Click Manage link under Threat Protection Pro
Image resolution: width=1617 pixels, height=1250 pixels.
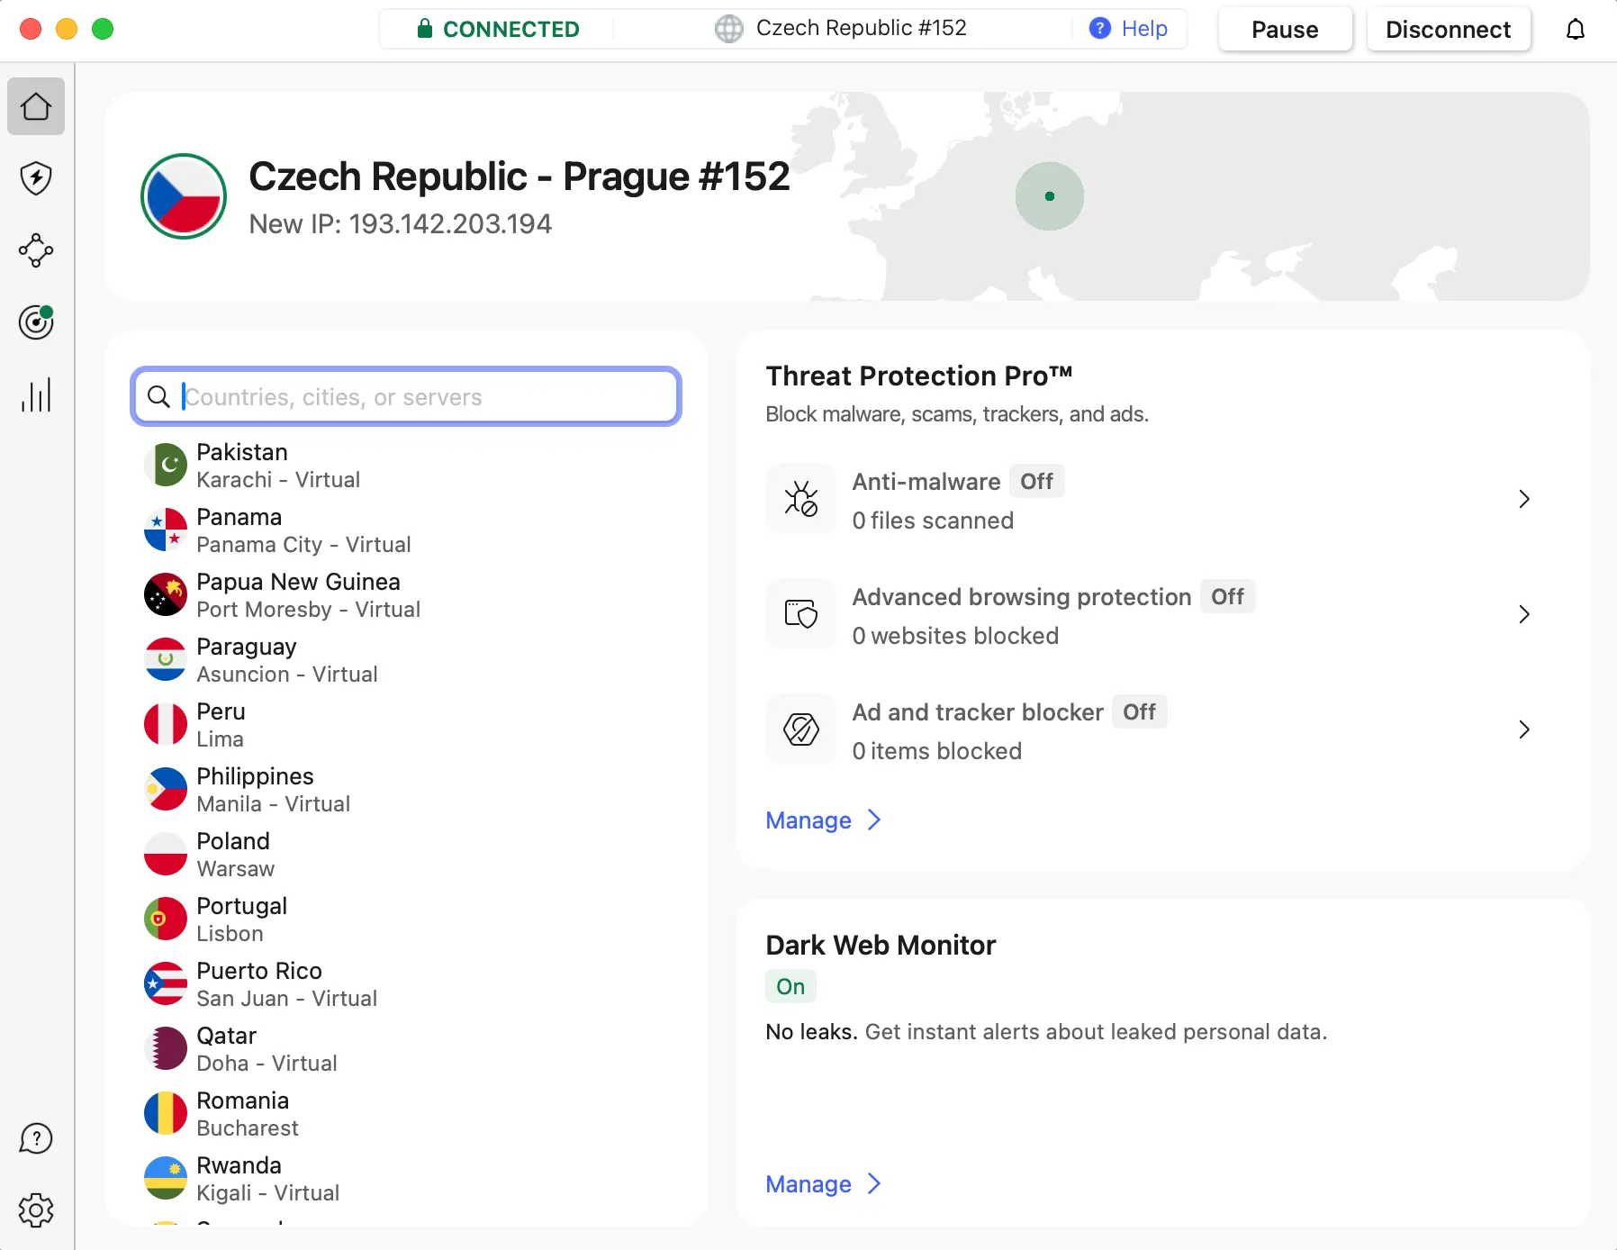click(x=808, y=820)
